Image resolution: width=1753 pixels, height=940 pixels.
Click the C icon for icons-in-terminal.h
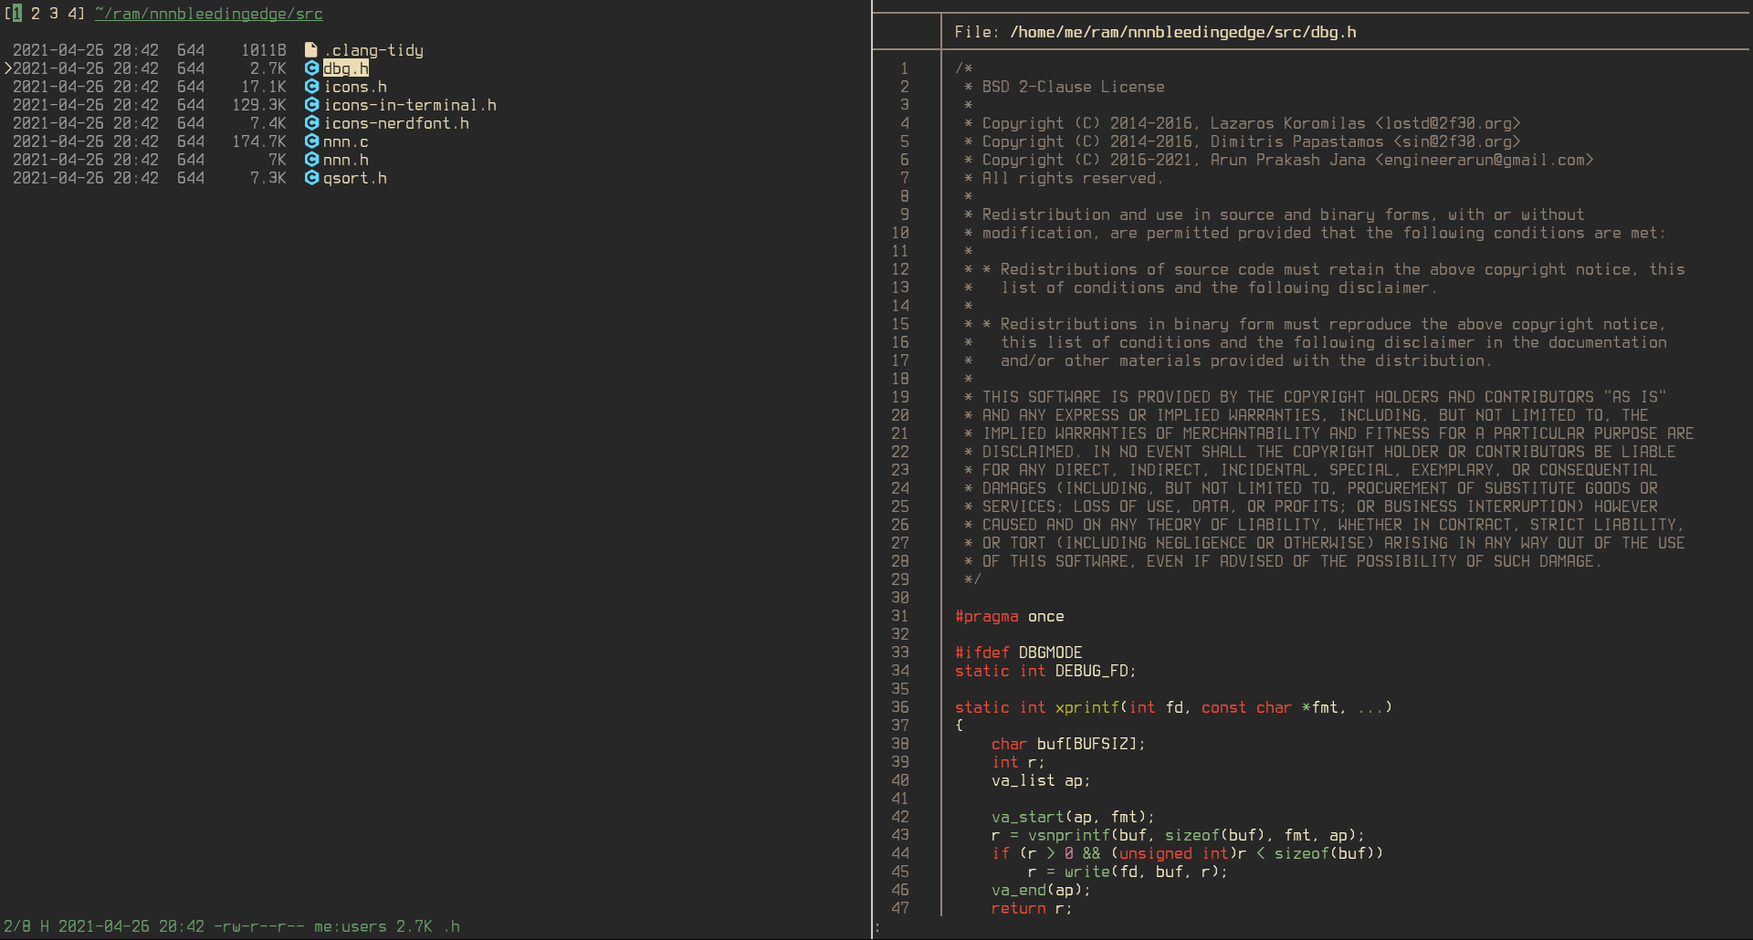pyautogui.click(x=311, y=105)
